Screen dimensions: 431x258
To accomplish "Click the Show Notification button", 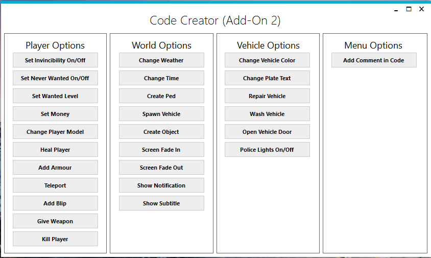I will [161, 185].
